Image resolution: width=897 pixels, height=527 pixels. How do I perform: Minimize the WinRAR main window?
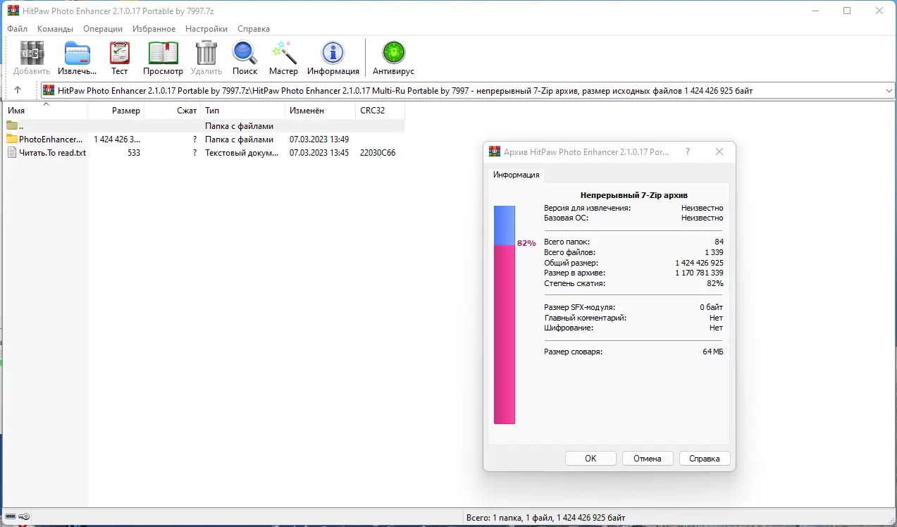pyautogui.click(x=815, y=11)
